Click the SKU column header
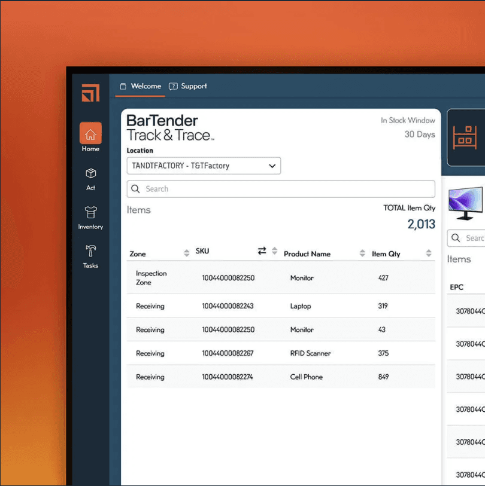 tap(202, 250)
